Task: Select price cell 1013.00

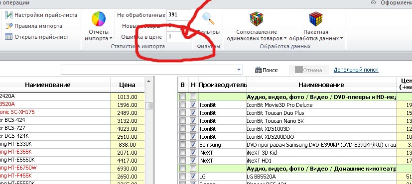Action: point(128,97)
